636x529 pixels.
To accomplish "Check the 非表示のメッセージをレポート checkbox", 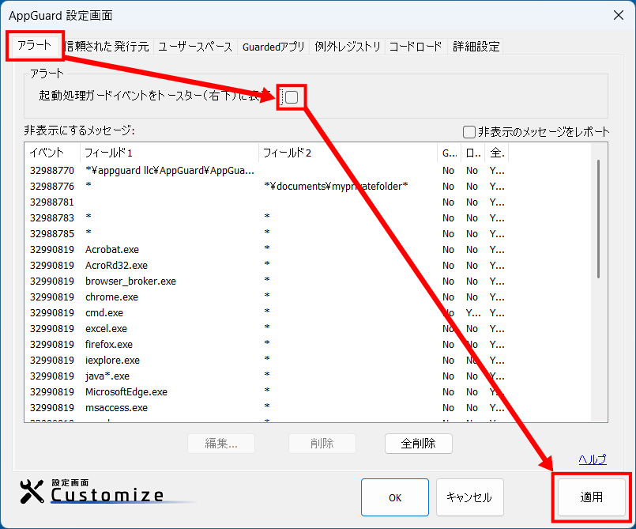I will coord(469,131).
